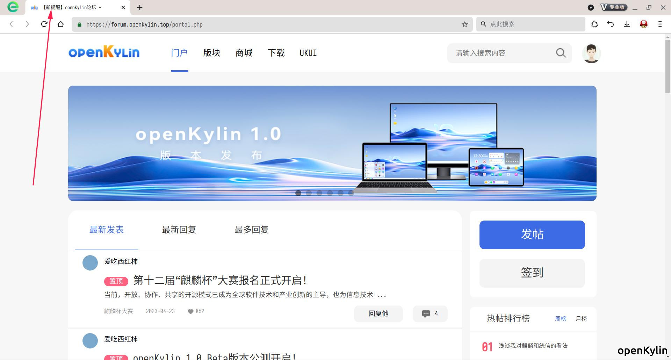Focus the 点此搜索 browser search box

click(x=531, y=24)
